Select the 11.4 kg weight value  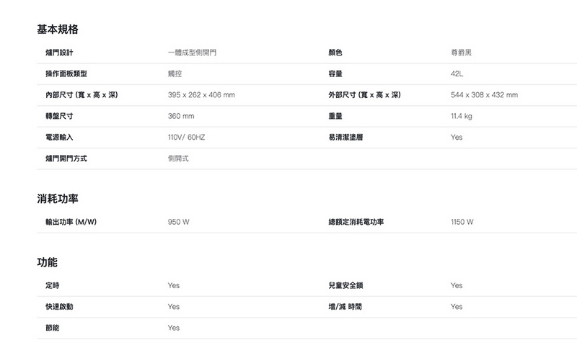point(461,116)
